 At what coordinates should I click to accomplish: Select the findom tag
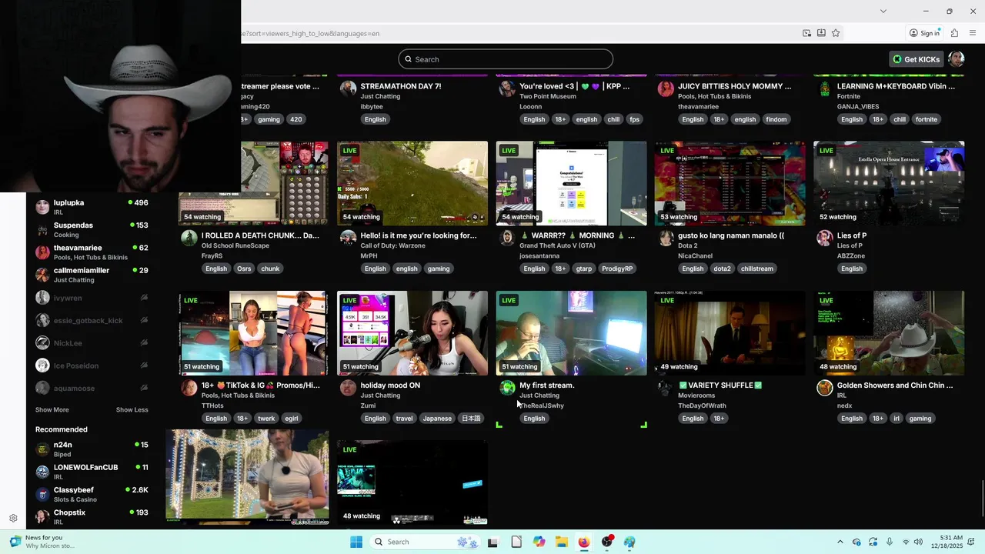[x=776, y=119]
